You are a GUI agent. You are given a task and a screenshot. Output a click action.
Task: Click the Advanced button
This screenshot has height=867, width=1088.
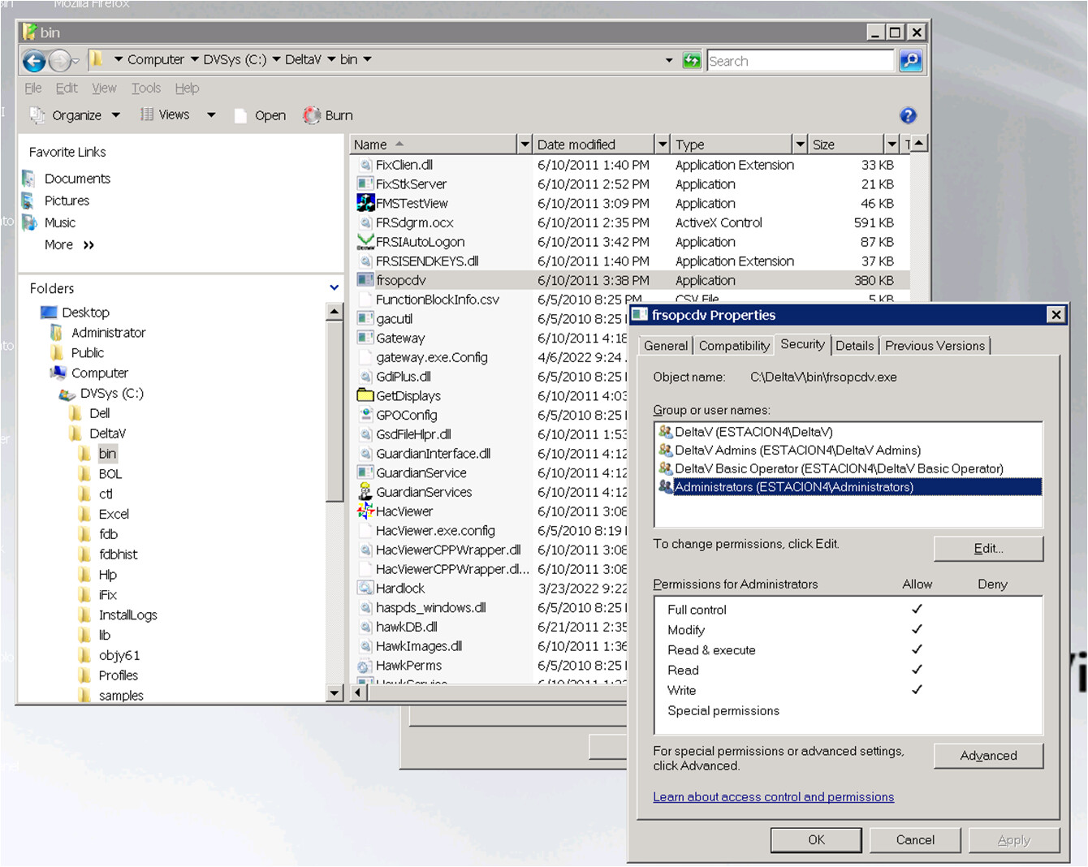(988, 756)
